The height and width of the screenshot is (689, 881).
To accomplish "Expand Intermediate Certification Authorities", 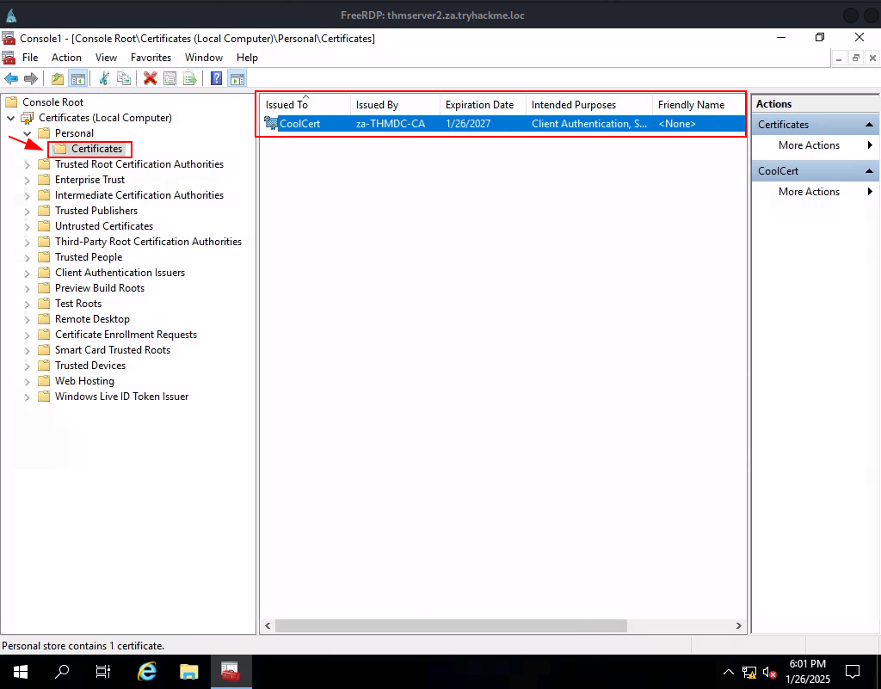I will pos(27,195).
